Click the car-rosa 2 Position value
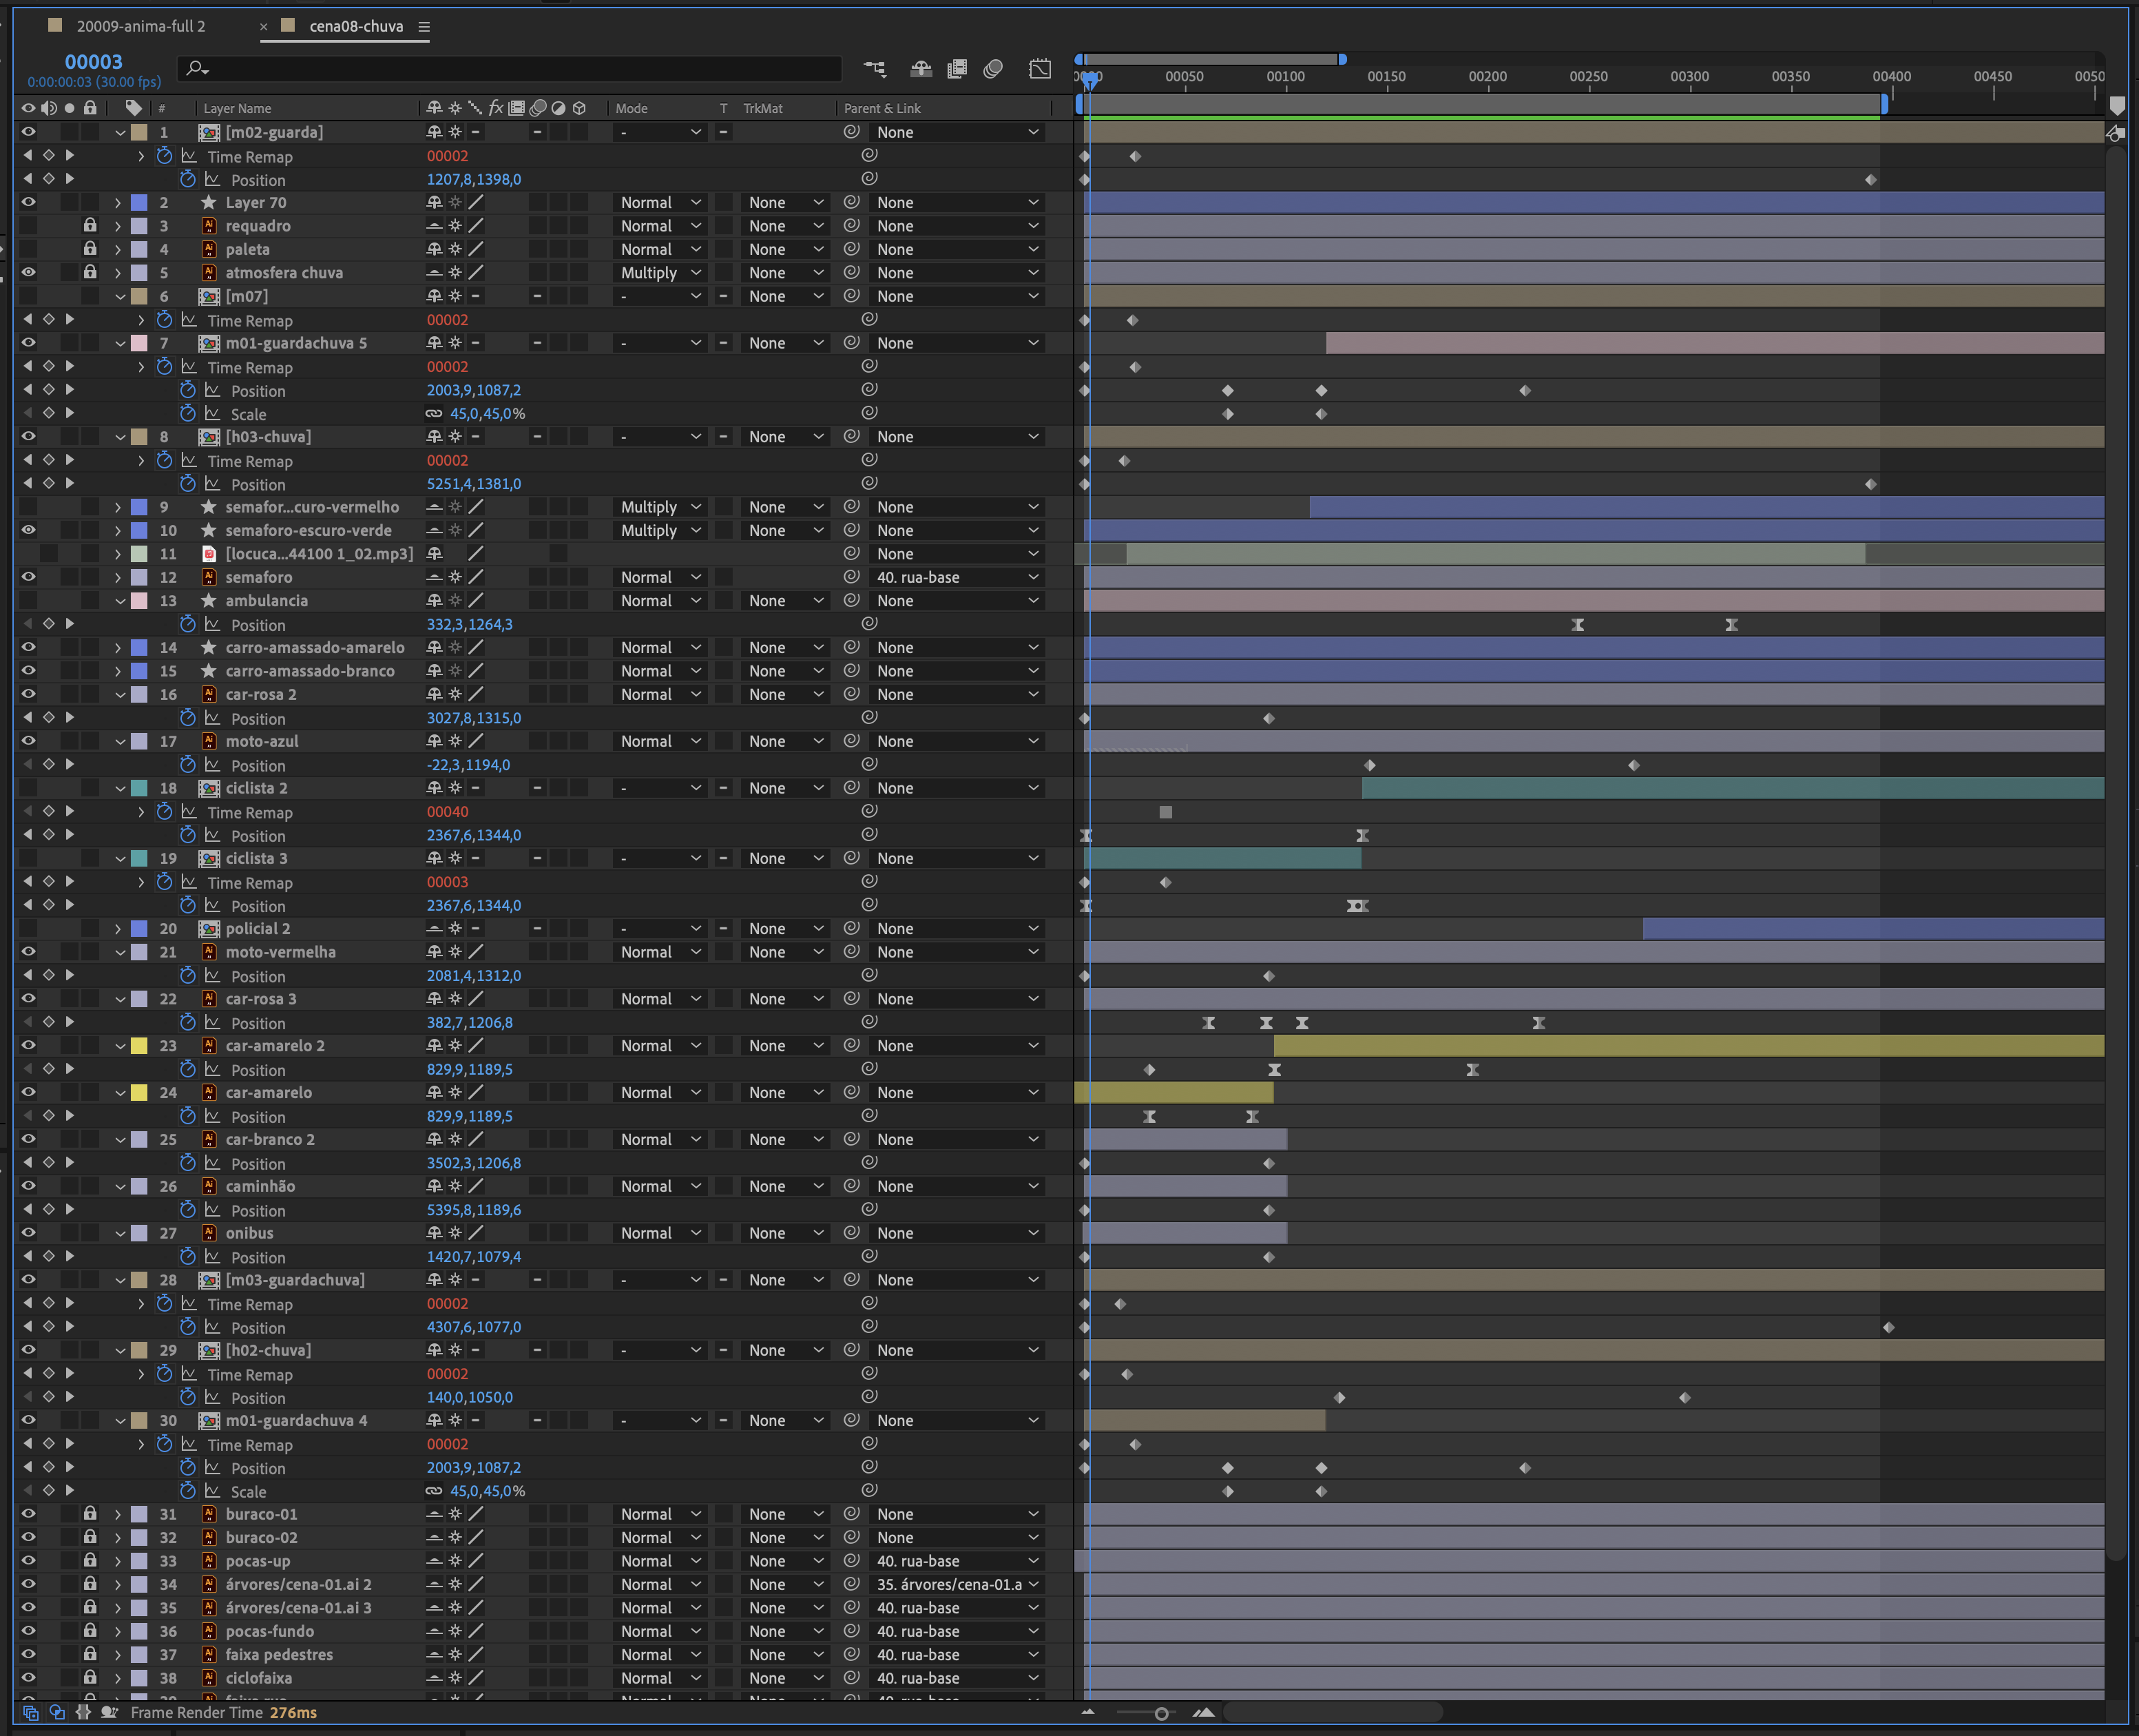The width and height of the screenshot is (2139, 1736). click(x=474, y=718)
